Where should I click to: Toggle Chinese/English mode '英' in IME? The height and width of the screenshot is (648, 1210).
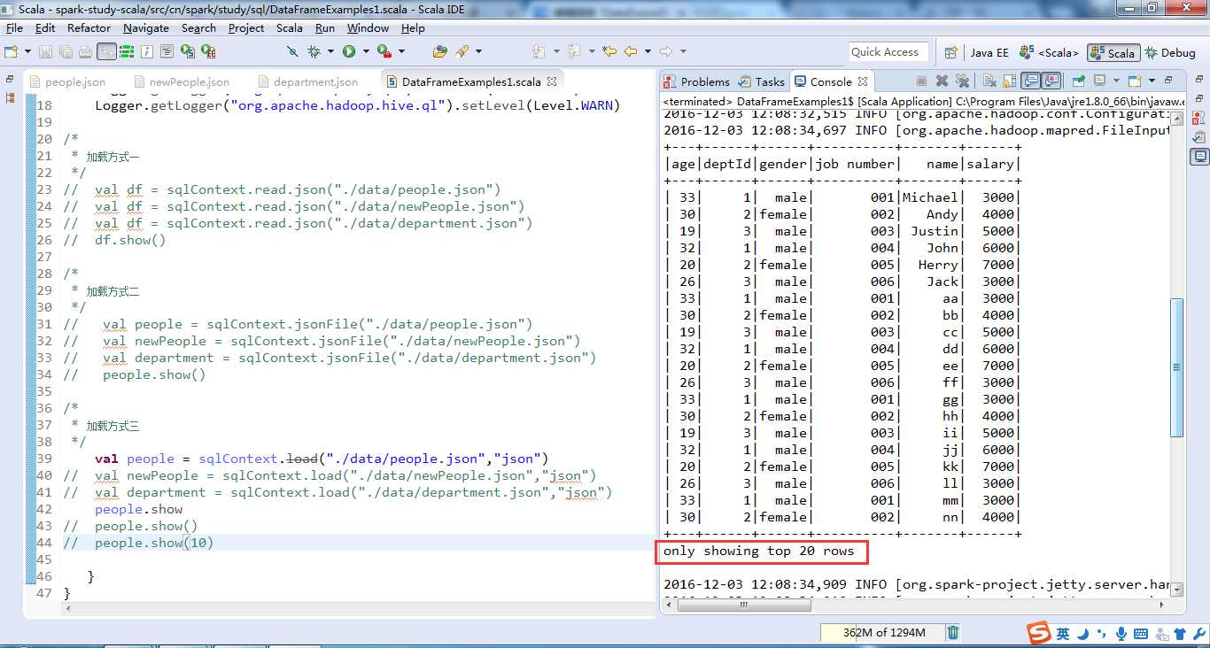1063,633
